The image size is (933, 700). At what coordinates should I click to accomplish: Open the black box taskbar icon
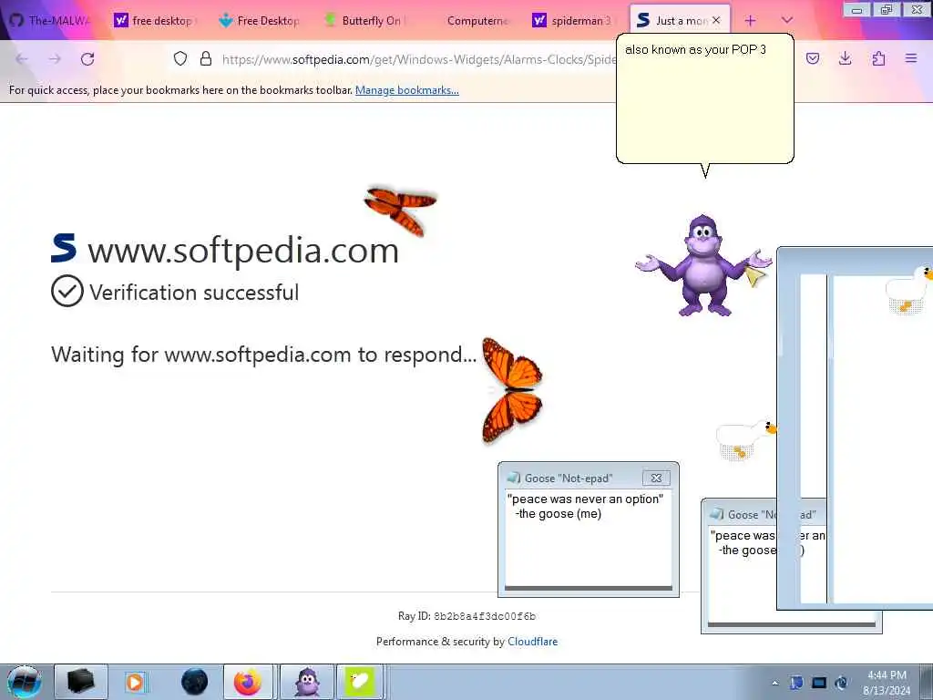click(x=81, y=682)
